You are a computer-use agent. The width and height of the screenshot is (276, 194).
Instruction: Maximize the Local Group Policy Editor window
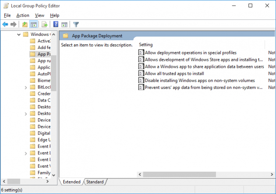tap(250, 6)
